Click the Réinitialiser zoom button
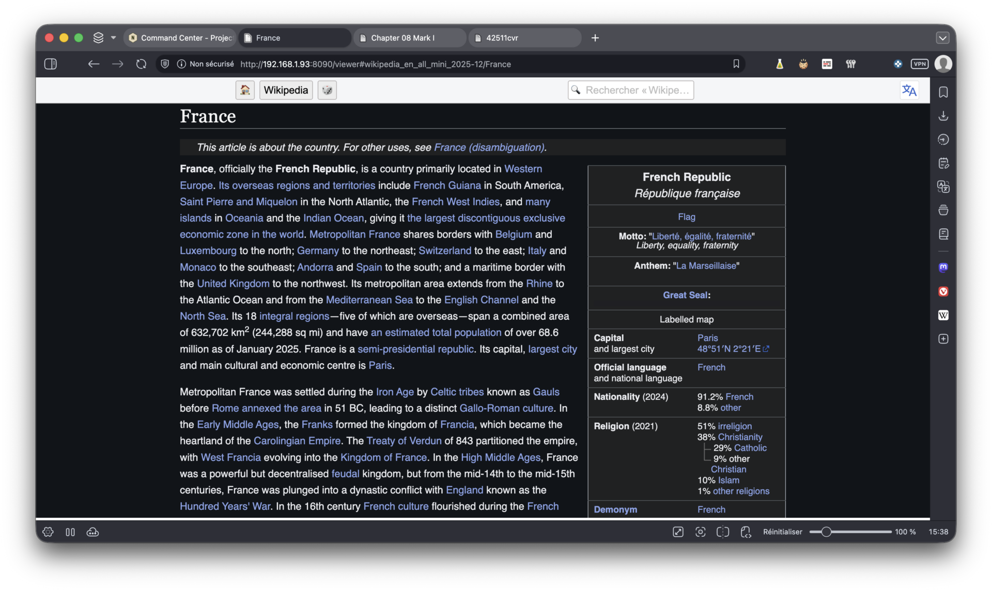Image resolution: width=992 pixels, height=590 pixels. [x=782, y=532]
